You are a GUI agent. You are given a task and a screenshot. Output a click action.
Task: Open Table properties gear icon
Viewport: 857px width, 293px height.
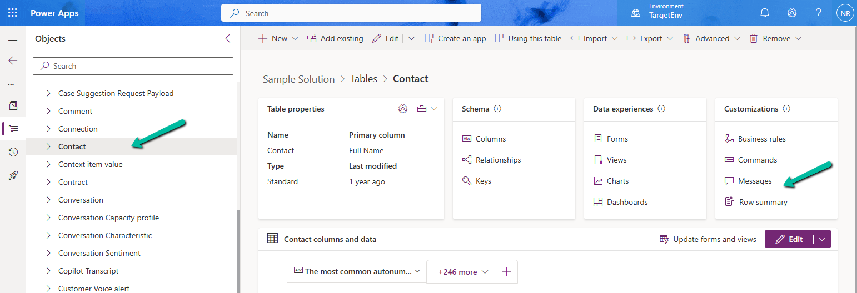click(x=403, y=109)
